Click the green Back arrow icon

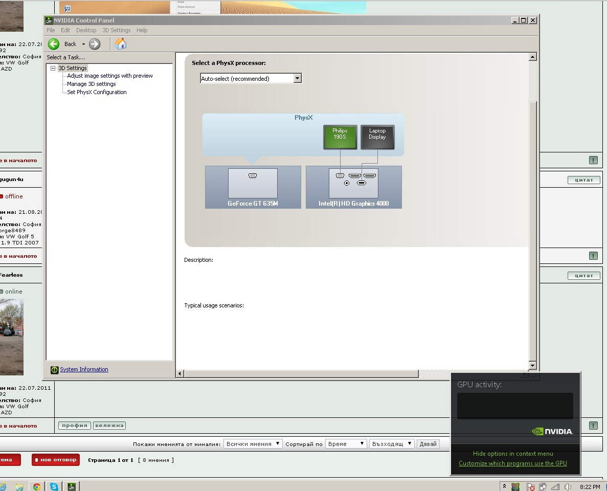[54, 44]
